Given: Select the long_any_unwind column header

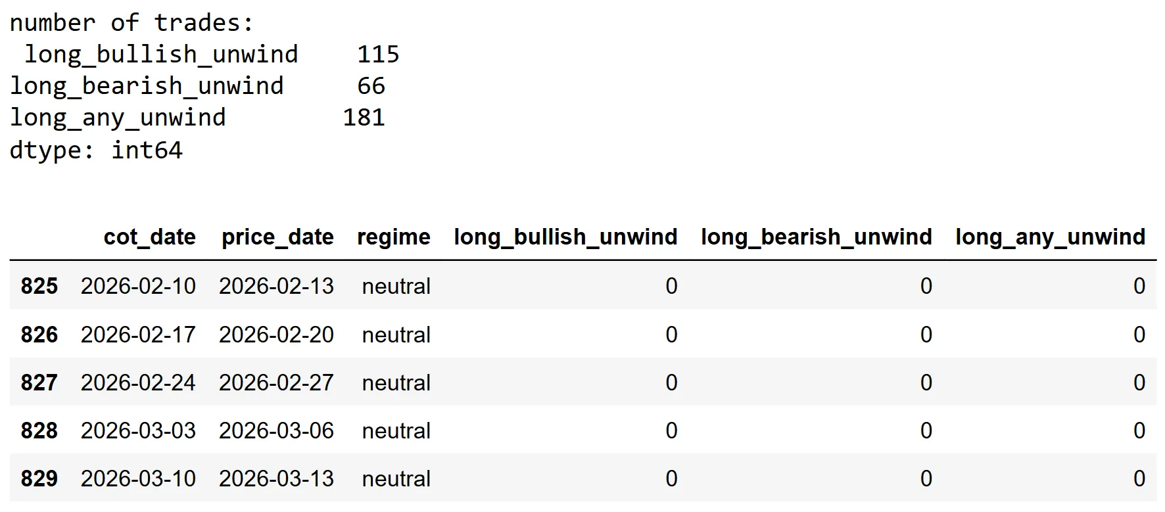Looking at the screenshot, I should [1050, 237].
